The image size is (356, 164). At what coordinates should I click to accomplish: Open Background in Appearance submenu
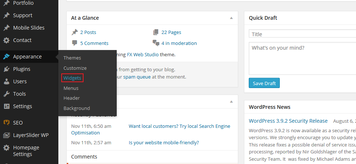[x=77, y=108]
